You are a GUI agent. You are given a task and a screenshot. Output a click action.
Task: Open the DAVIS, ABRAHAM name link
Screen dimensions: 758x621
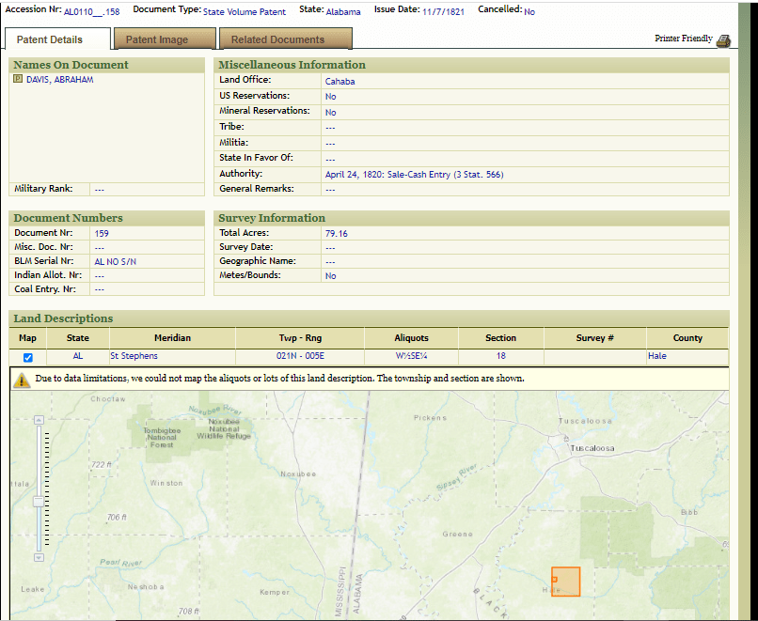click(x=60, y=80)
